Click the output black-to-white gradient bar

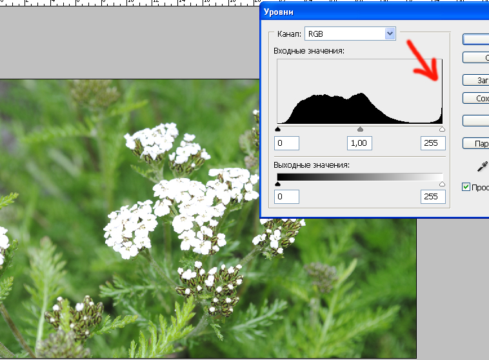(x=359, y=176)
